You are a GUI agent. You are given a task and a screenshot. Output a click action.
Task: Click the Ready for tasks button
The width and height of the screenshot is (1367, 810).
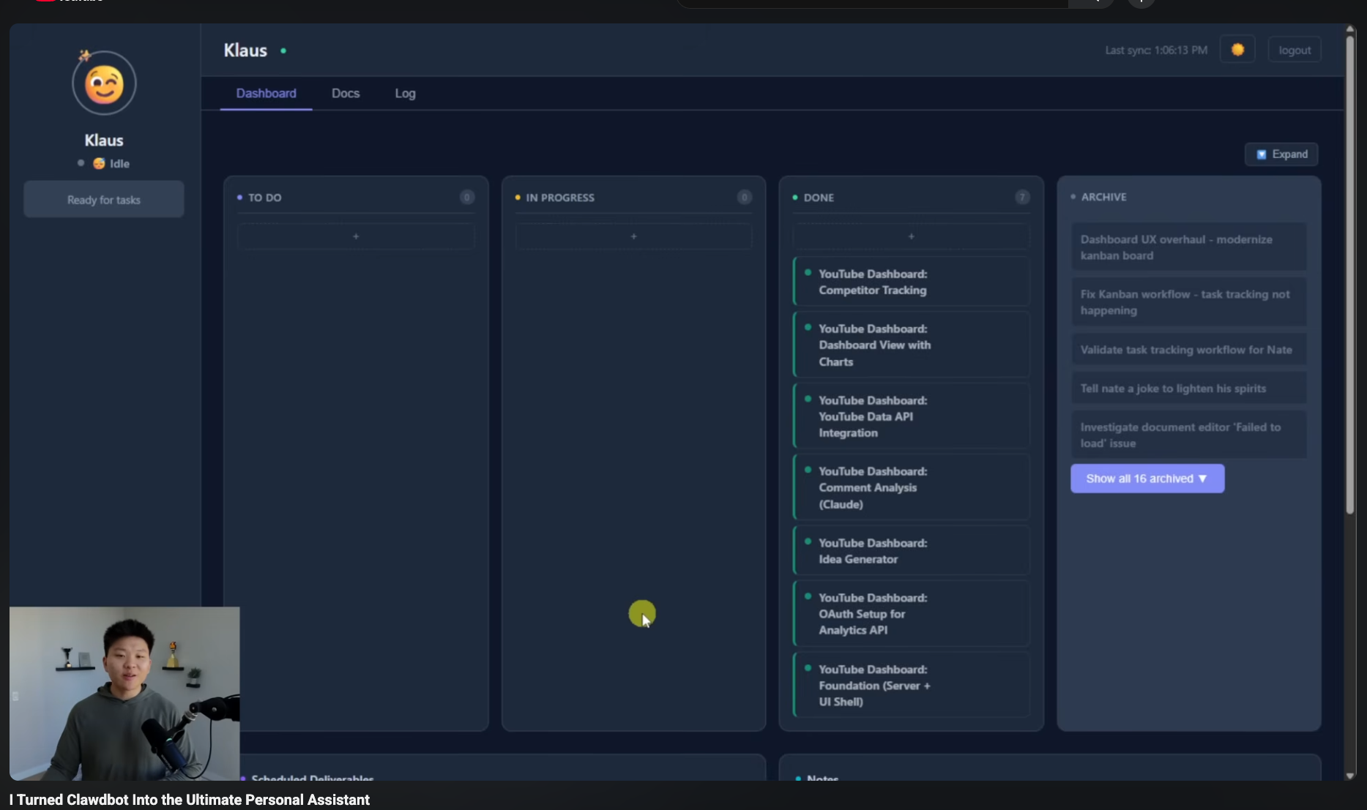[104, 200]
